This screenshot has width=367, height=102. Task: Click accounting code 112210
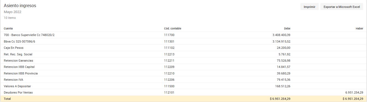coord(169,73)
